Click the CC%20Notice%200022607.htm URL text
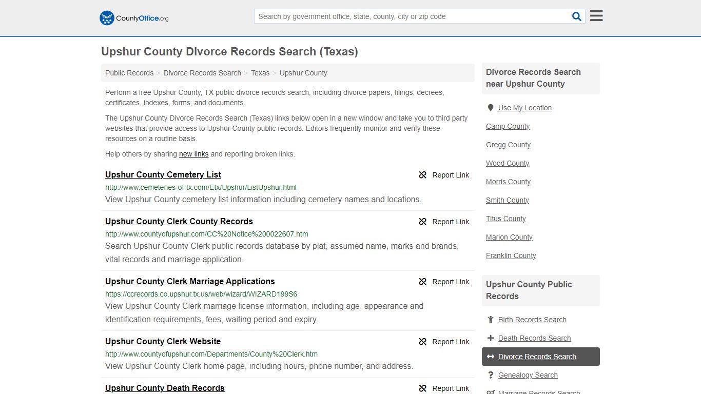 point(206,234)
